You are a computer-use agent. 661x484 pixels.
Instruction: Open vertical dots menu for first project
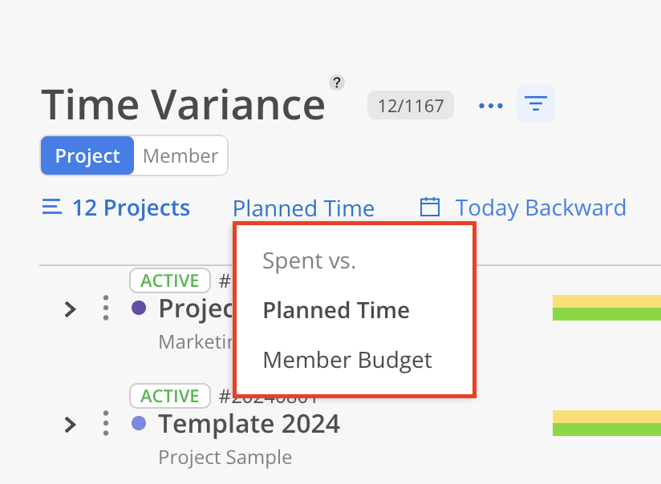[106, 308]
